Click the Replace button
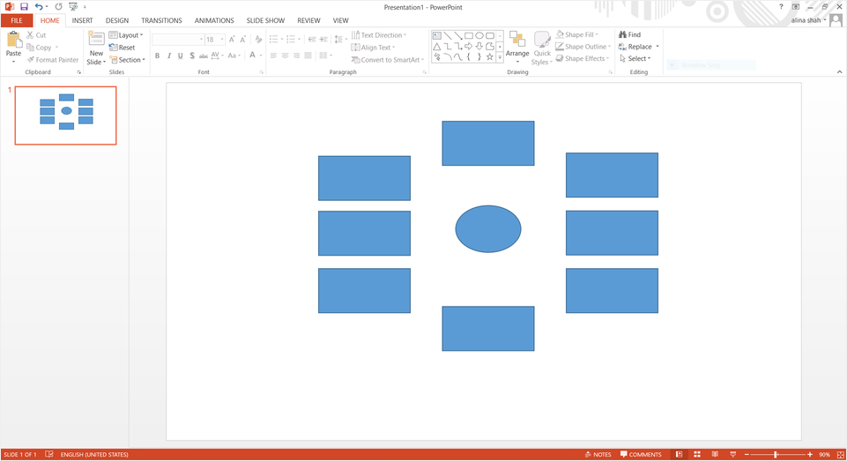847x461 pixels. (x=638, y=47)
